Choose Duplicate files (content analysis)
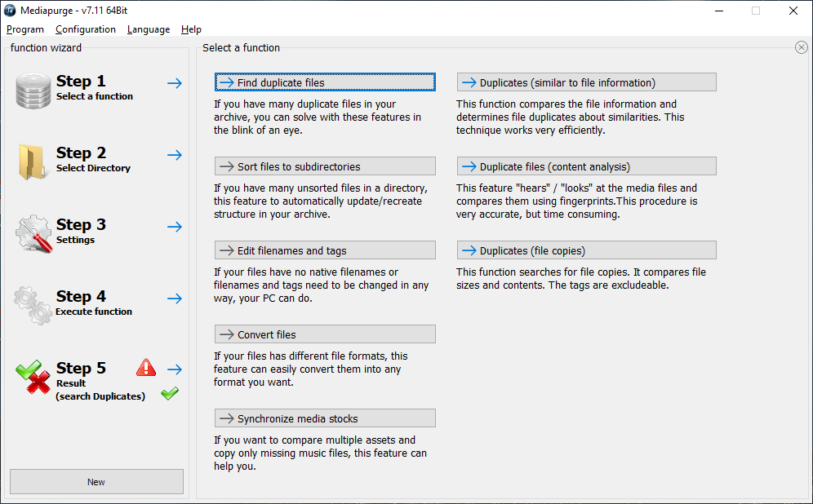The width and height of the screenshot is (813, 504). [x=586, y=166]
